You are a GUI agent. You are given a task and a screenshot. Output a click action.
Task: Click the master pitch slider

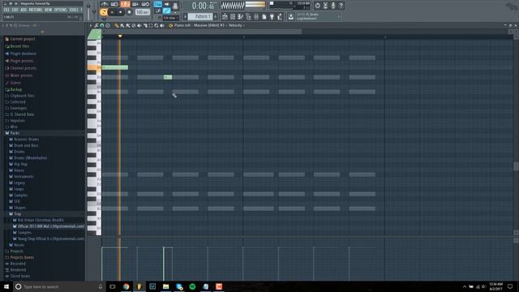coord(94,11)
